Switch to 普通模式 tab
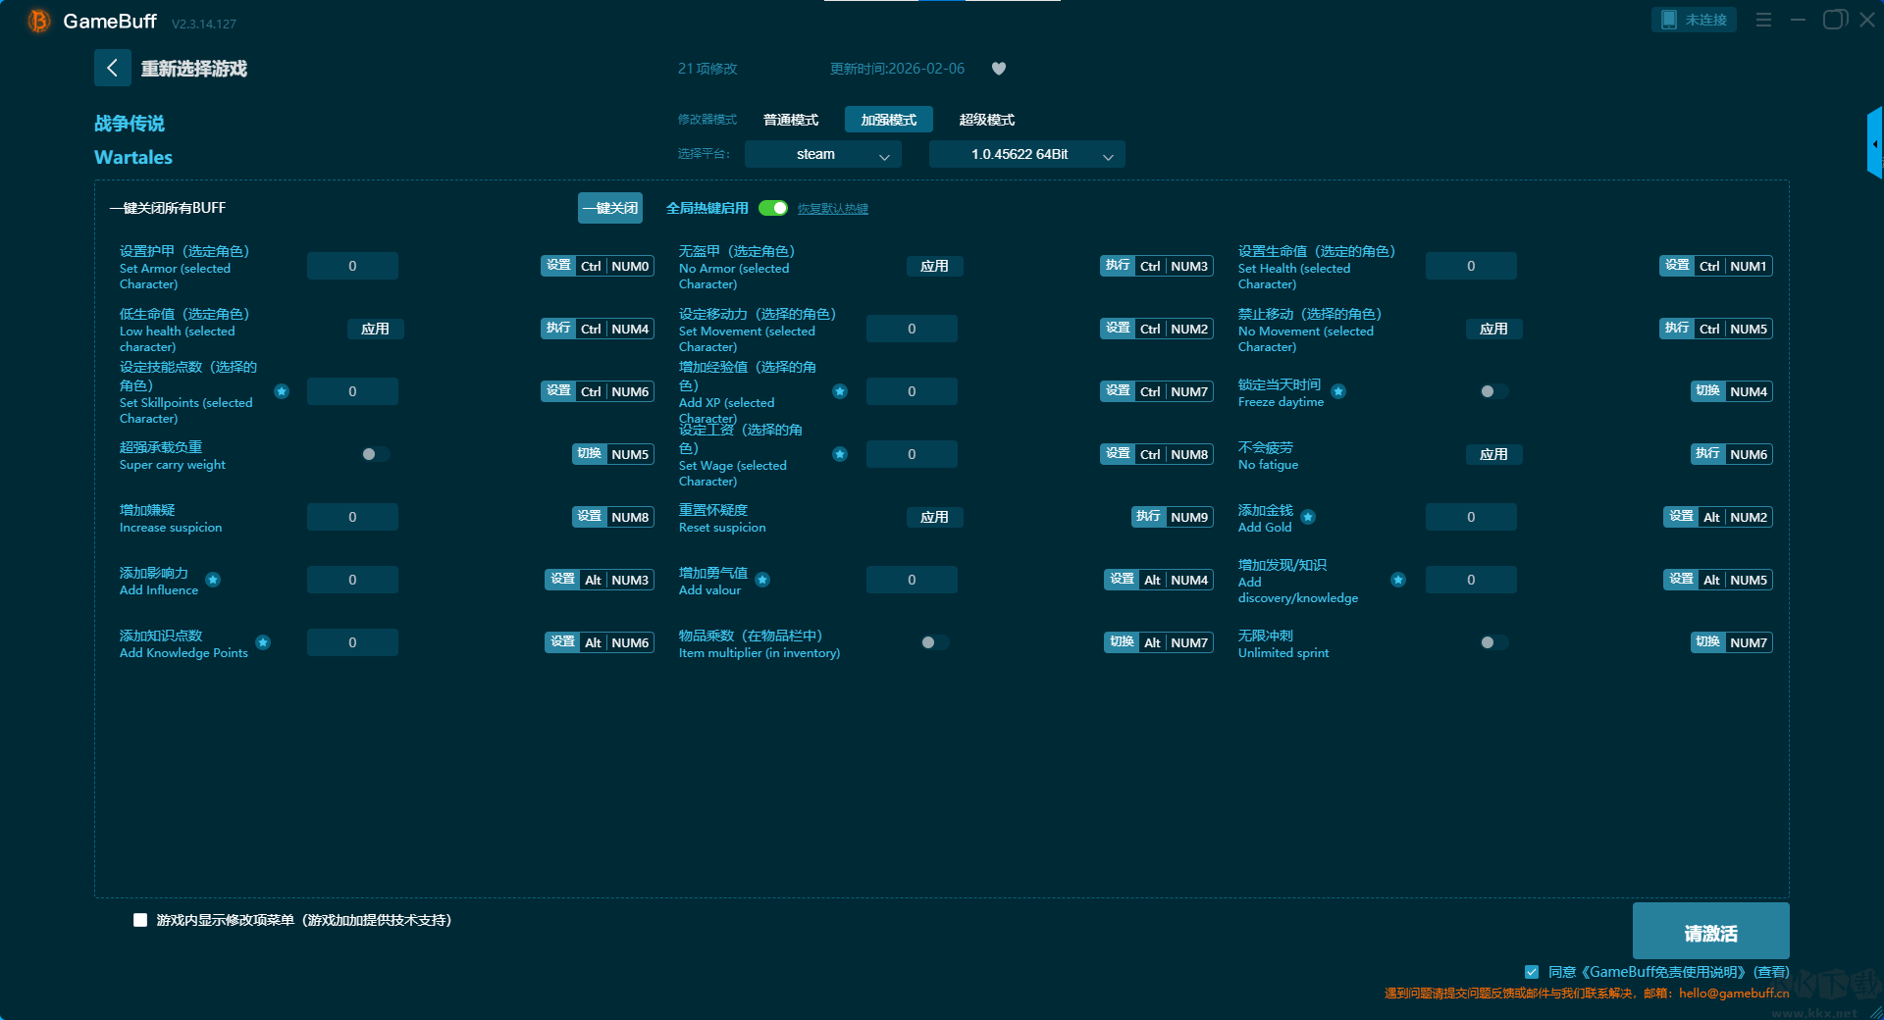Viewport: 1884px width, 1020px height. 790,120
